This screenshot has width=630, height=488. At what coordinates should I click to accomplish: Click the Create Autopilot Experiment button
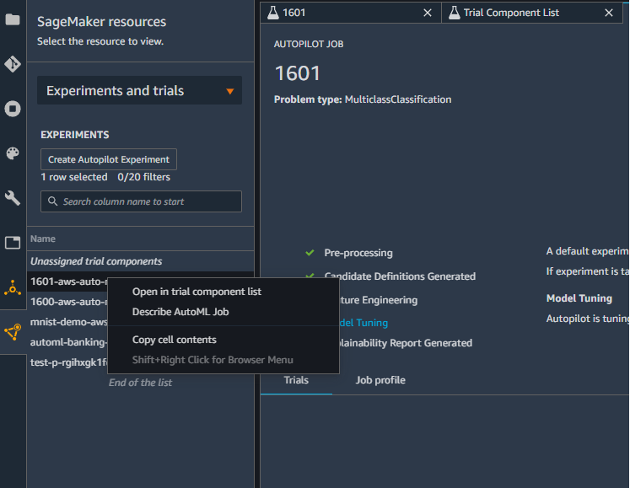tap(109, 159)
